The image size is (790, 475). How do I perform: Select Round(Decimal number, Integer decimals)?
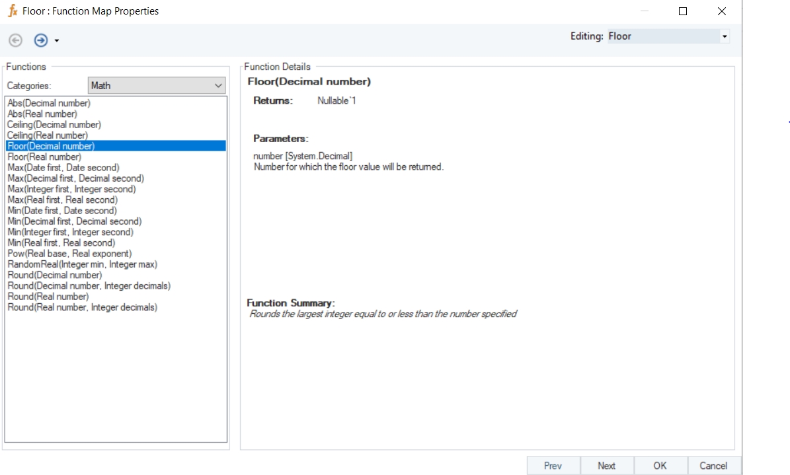(89, 286)
